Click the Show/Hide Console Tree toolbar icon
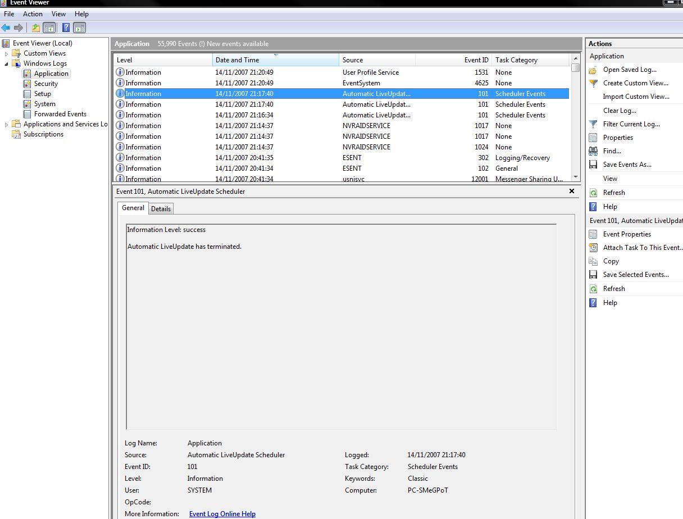 tap(49, 28)
